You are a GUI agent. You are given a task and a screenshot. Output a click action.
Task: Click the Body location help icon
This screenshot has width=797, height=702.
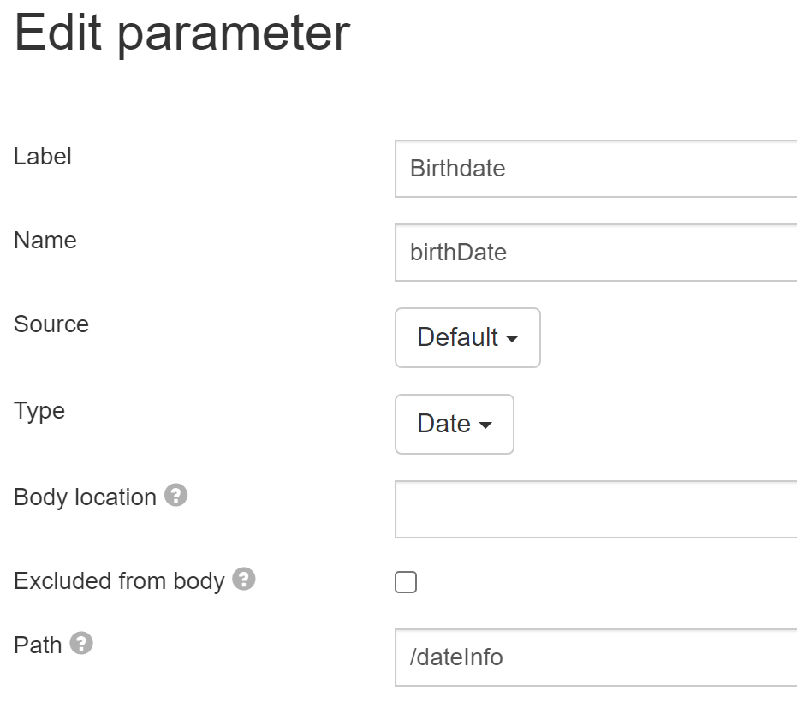pyautogui.click(x=175, y=495)
